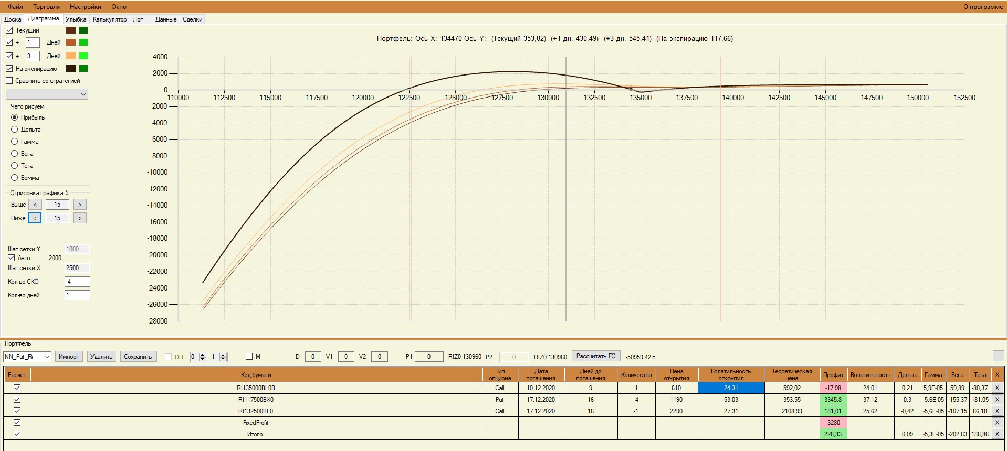Image resolution: width=1007 pixels, height=451 pixels.
Task: Toggle the На экспирацию curve checkbox
Action: 9,69
